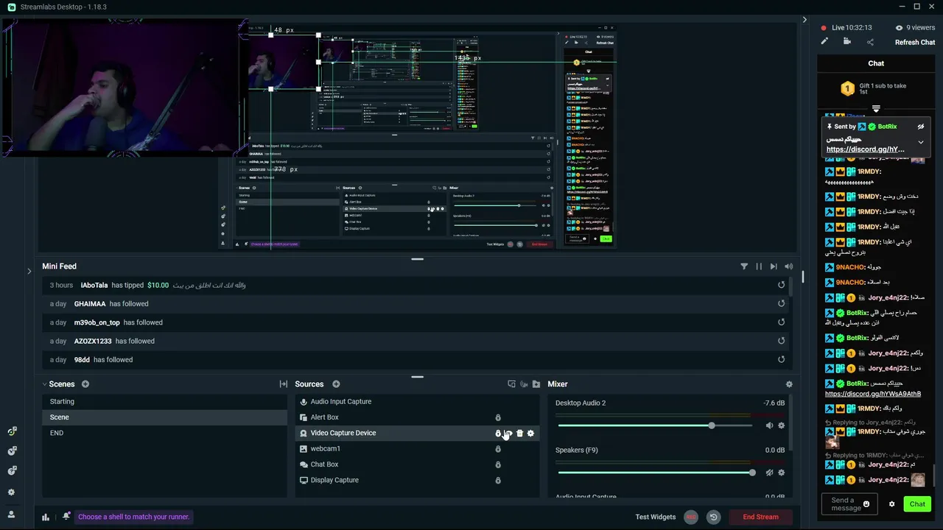
Task: Repeat the m39ob_on_top follow alert
Action: point(782,322)
